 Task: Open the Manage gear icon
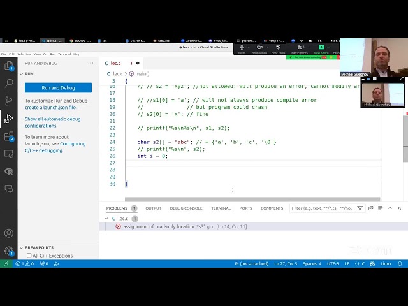pos(9,251)
